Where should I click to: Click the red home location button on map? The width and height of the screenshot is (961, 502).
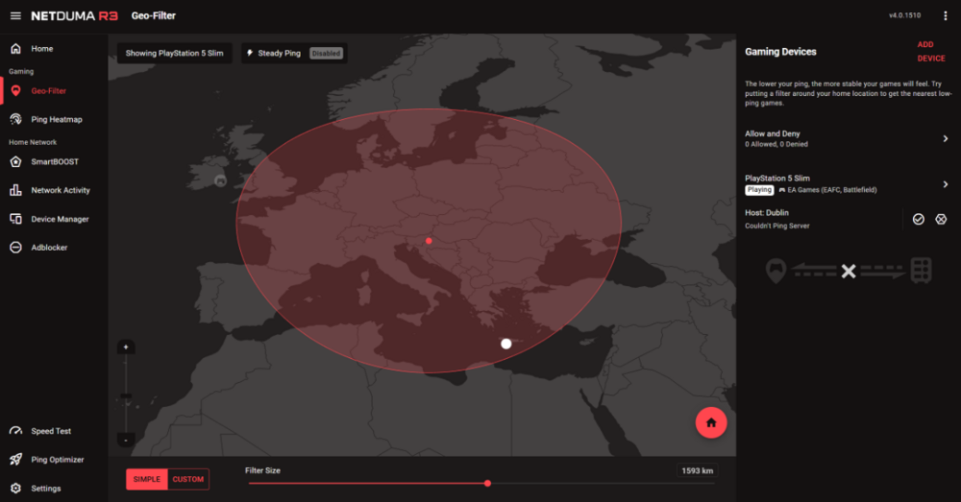[711, 422]
